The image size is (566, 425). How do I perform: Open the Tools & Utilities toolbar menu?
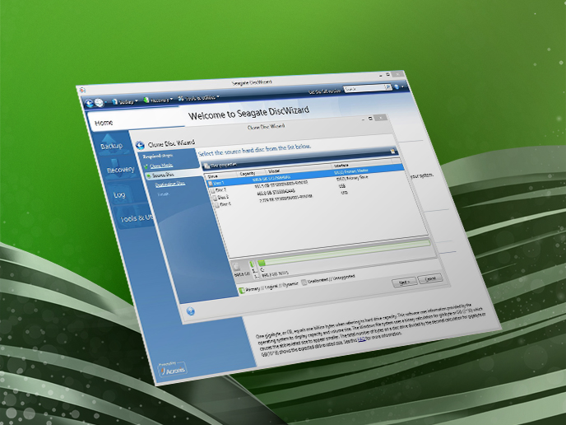(x=198, y=97)
